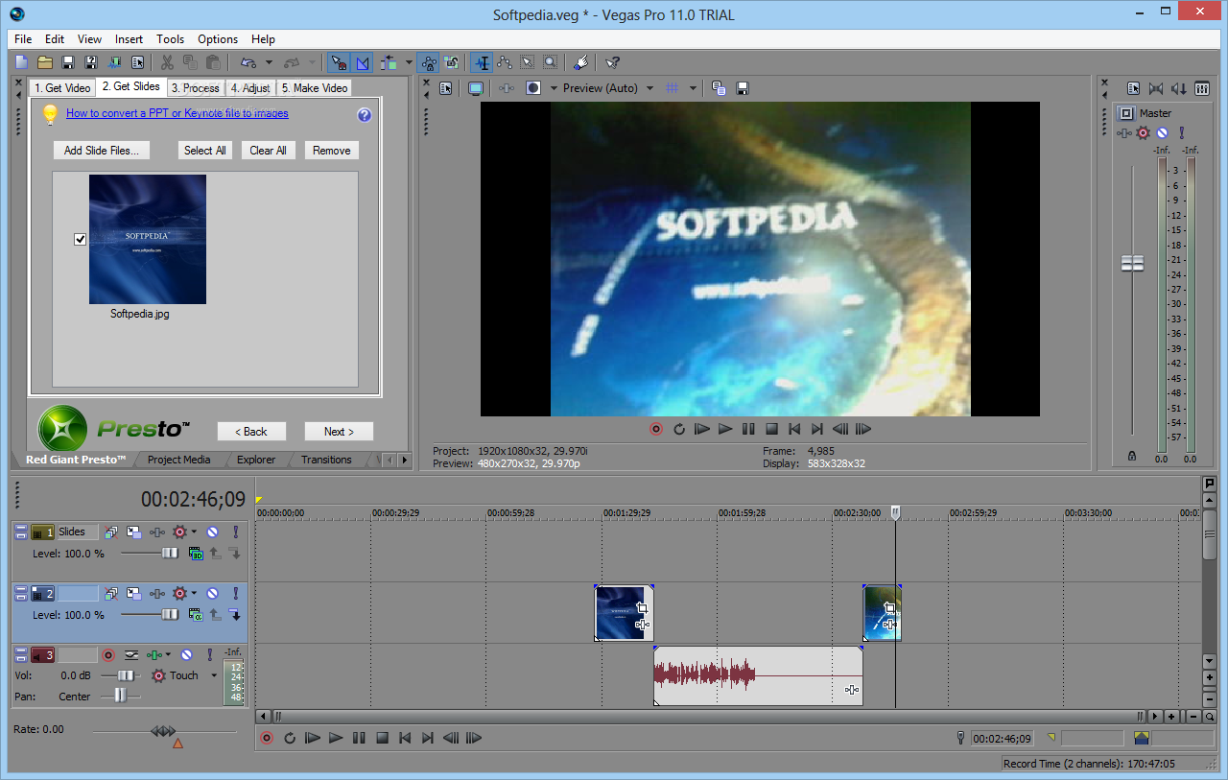Click the Undo arrow in the main toolbar

[248, 62]
